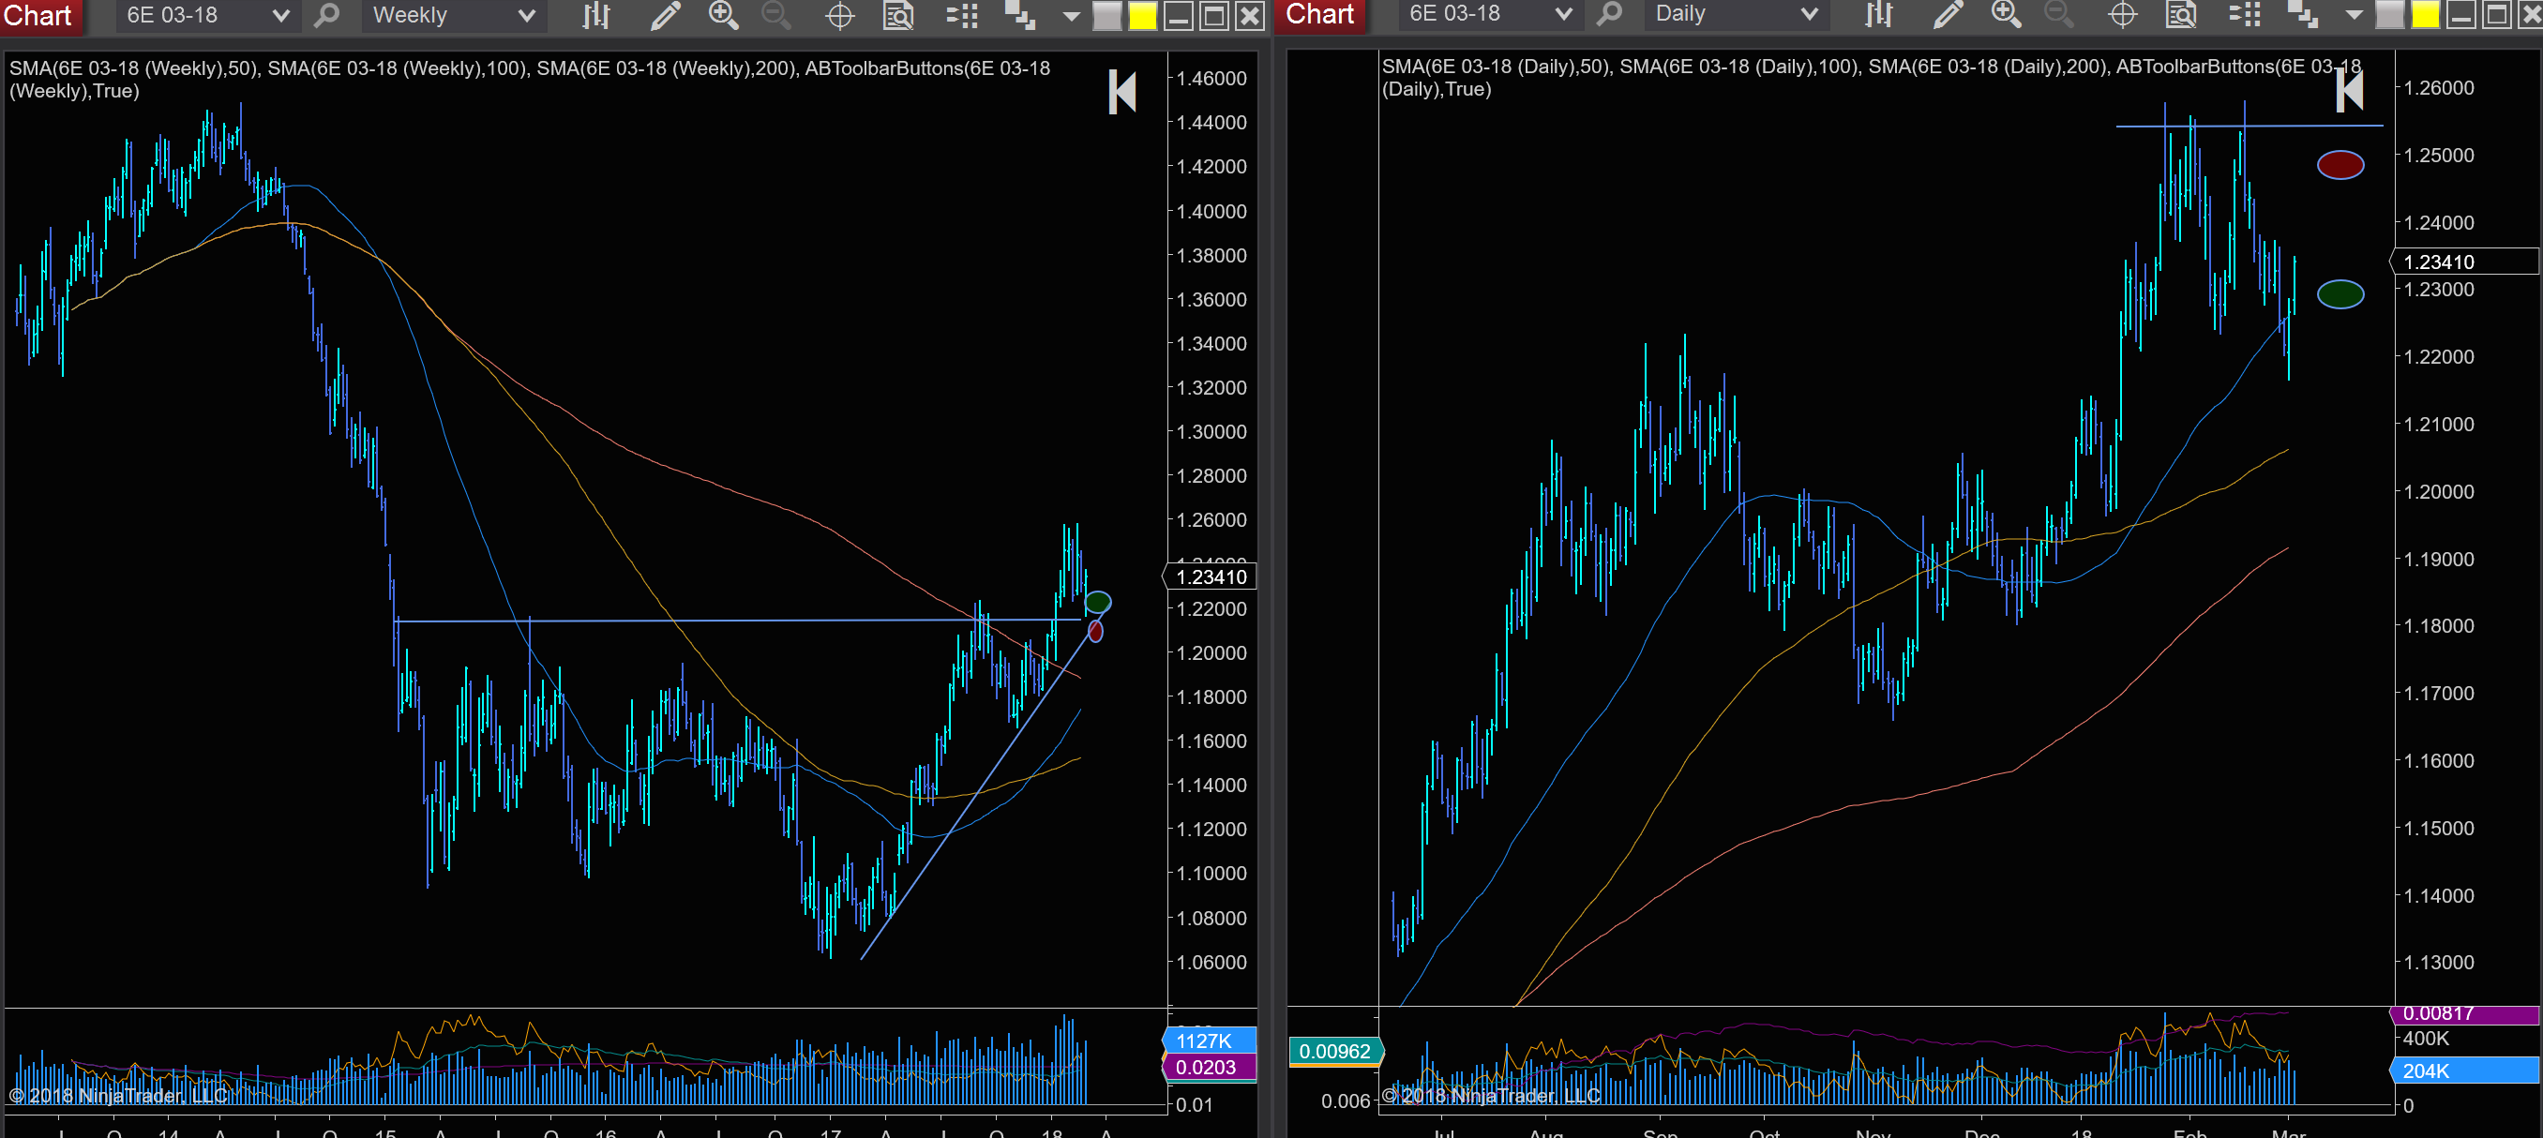Screen dimensions: 2543x1138
Task: Open strategies icon in Weekly chart toolbar
Action: 1020,16
